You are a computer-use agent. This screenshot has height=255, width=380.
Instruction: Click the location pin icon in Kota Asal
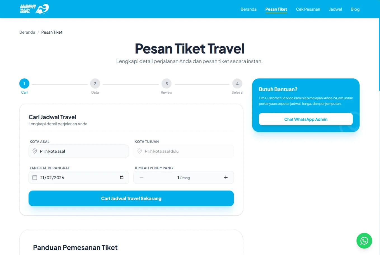click(x=35, y=151)
